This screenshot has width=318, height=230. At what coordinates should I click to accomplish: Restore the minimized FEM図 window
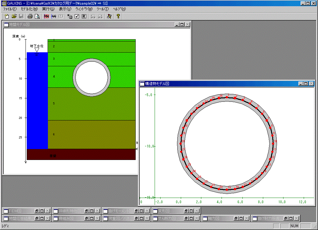pyautogui.click(x=36, y=211)
